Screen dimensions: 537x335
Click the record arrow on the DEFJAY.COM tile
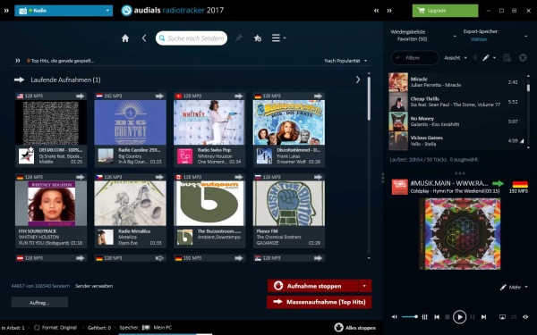pos(81,96)
